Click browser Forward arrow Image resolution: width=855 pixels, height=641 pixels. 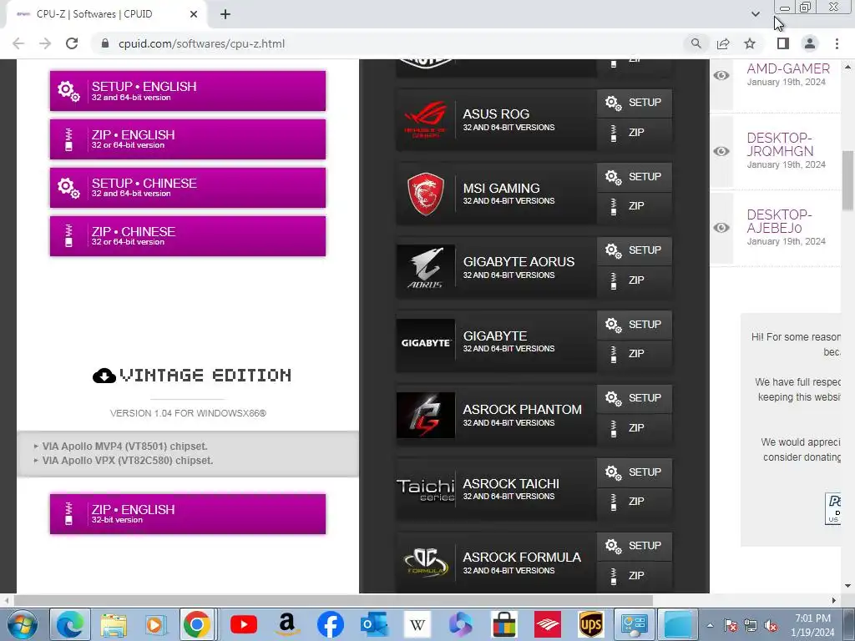[45, 43]
